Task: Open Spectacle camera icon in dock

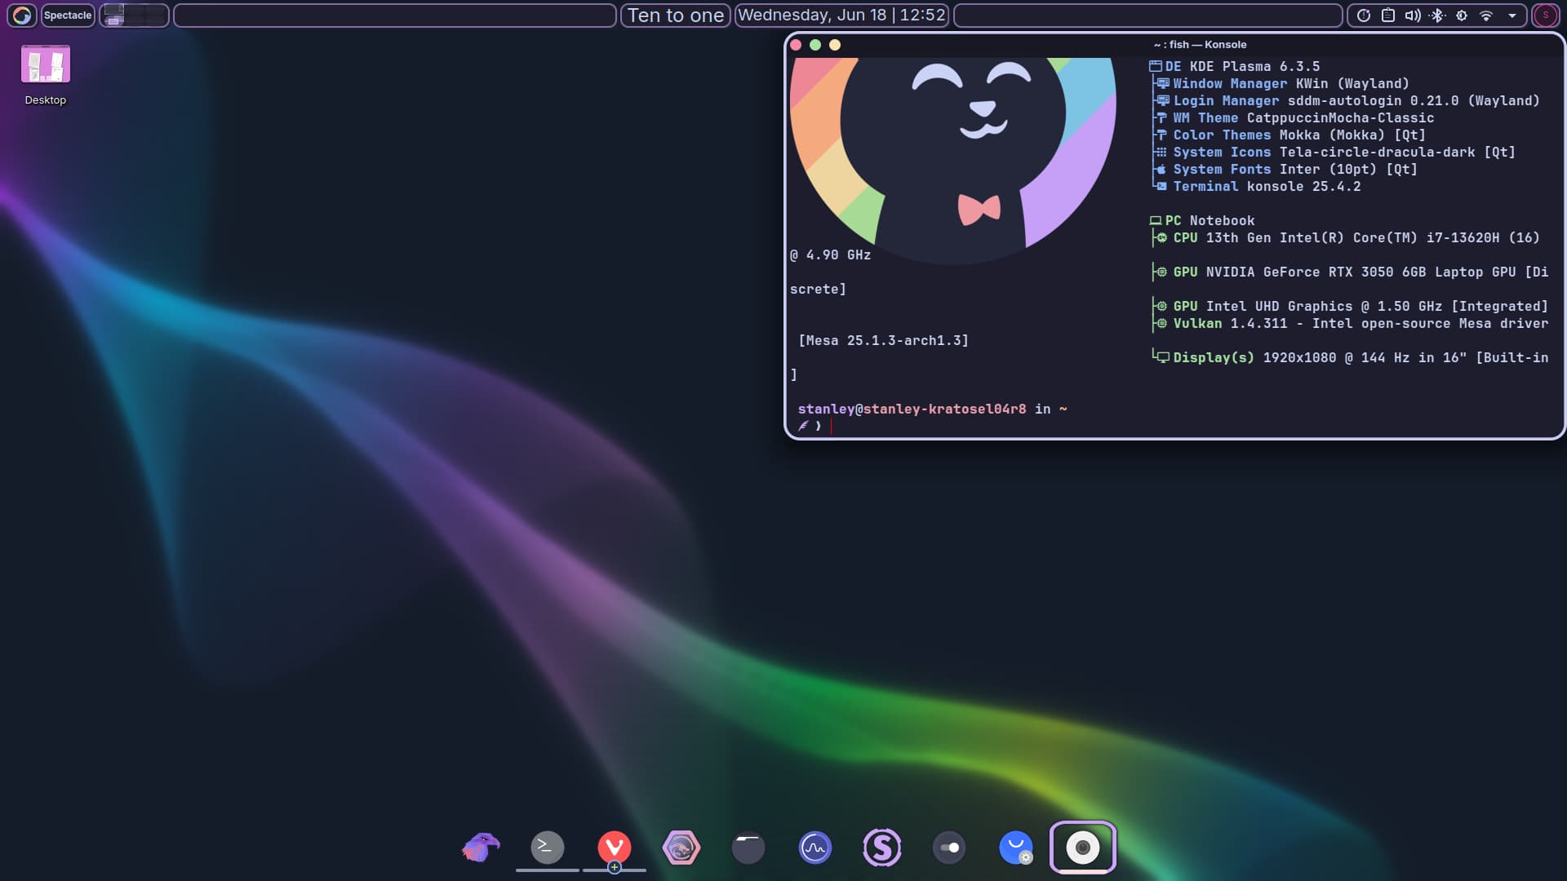Action: pyautogui.click(x=1083, y=848)
